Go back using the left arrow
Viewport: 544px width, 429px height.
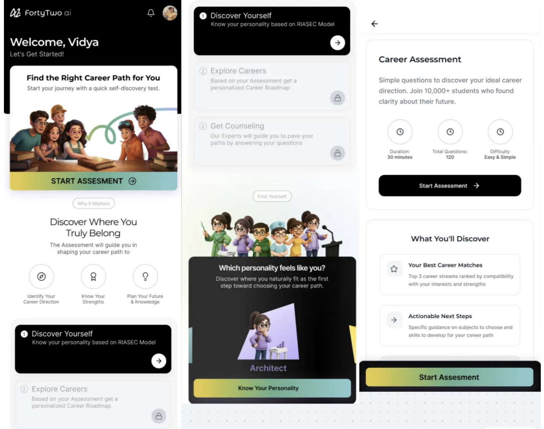375,24
